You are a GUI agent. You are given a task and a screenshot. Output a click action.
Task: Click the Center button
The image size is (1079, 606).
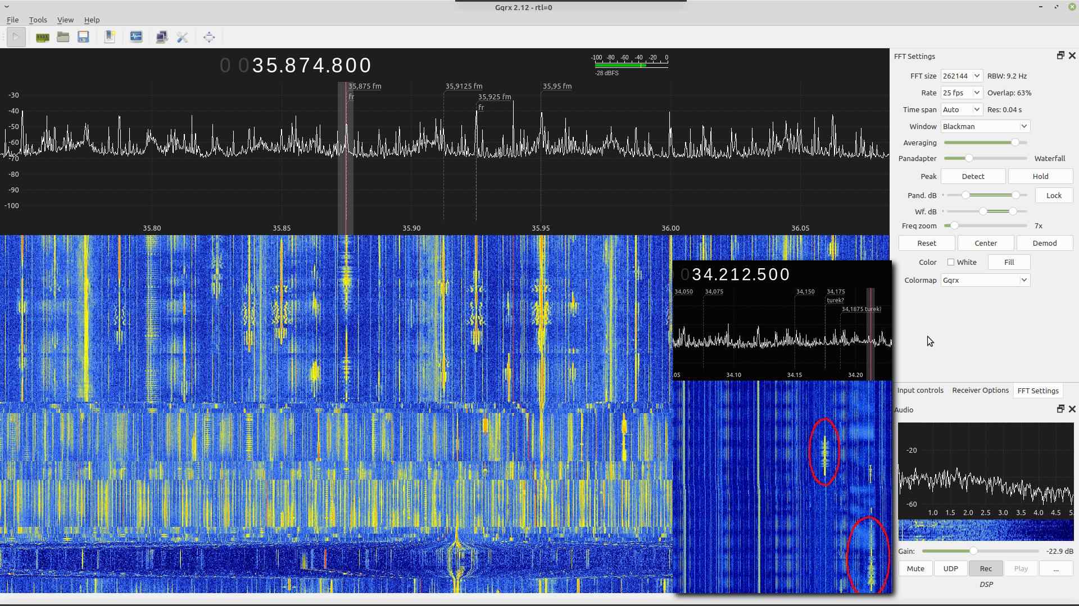tap(986, 243)
